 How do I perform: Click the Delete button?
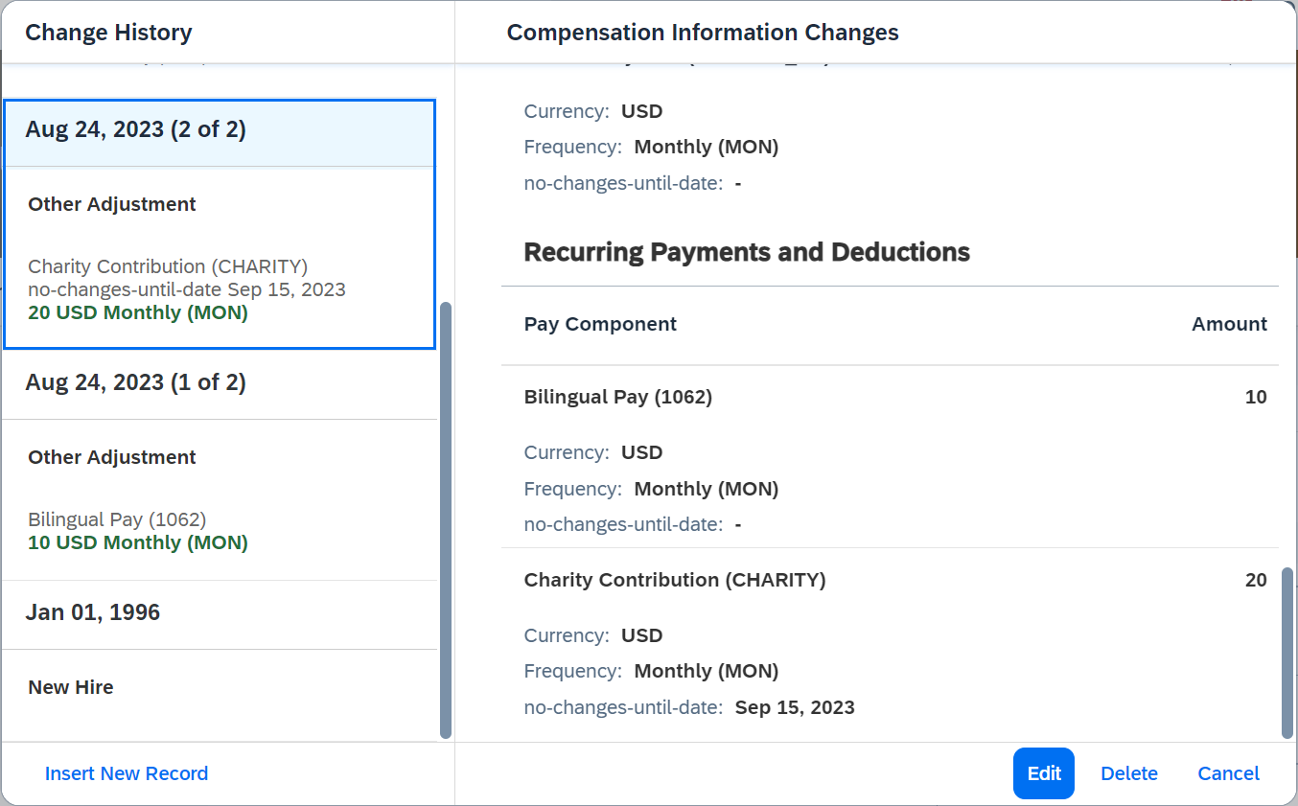click(1128, 773)
